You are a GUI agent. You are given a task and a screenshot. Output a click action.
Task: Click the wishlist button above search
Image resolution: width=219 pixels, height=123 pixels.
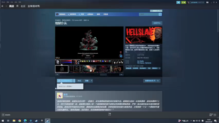pyautogui.click(x=156, y=11)
